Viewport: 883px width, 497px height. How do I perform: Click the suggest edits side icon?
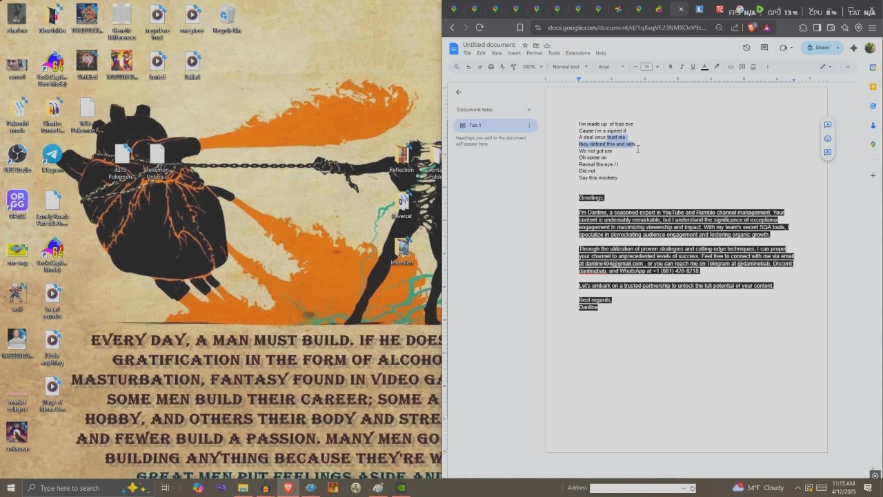828,153
